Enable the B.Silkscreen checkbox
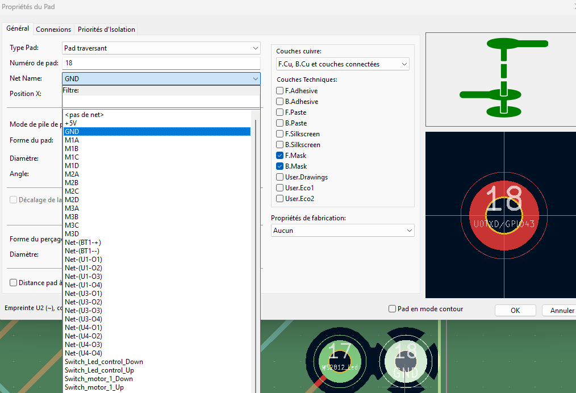Image resolution: width=576 pixels, height=393 pixels. [x=280, y=145]
